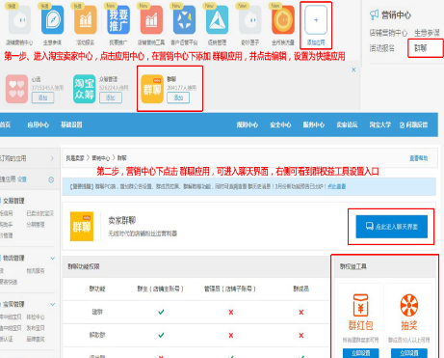444x358 pixels.
Task: Click the 群成员 column header
Action: pos(301,289)
